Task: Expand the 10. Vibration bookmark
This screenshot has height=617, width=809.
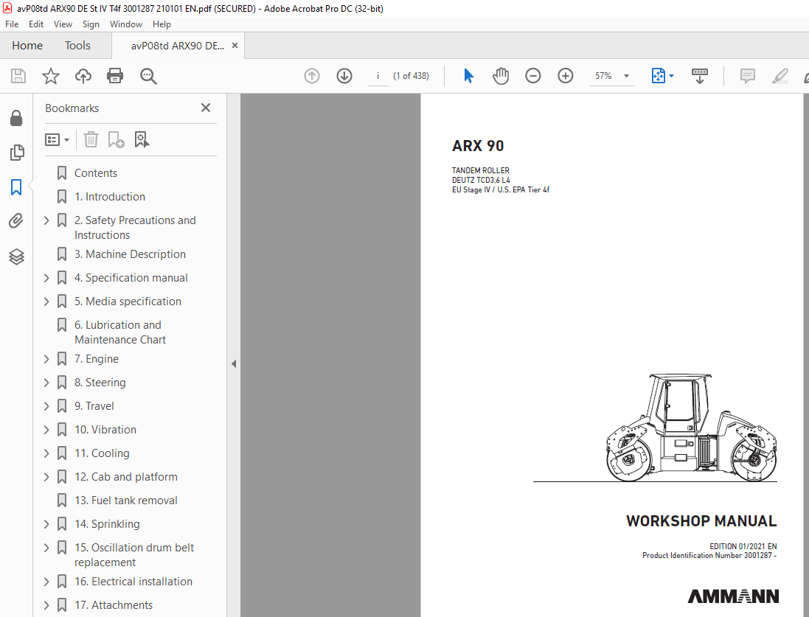Action: click(x=46, y=430)
